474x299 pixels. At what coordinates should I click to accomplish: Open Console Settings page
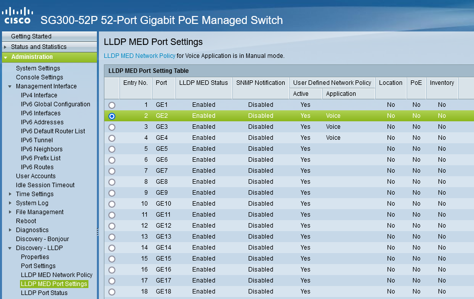point(39,77)
